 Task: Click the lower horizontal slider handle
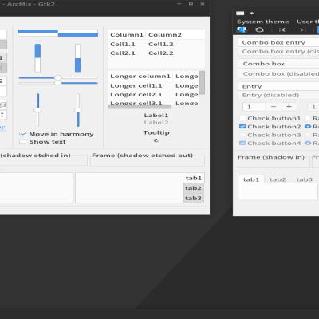click(58, 83)
